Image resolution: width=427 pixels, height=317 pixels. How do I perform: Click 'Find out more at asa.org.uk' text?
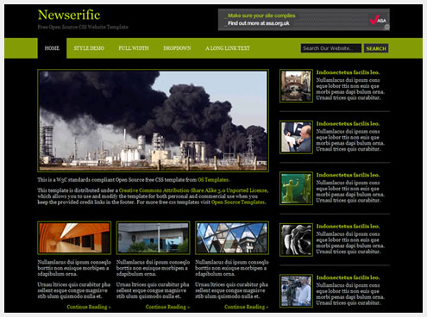point(259,23)
